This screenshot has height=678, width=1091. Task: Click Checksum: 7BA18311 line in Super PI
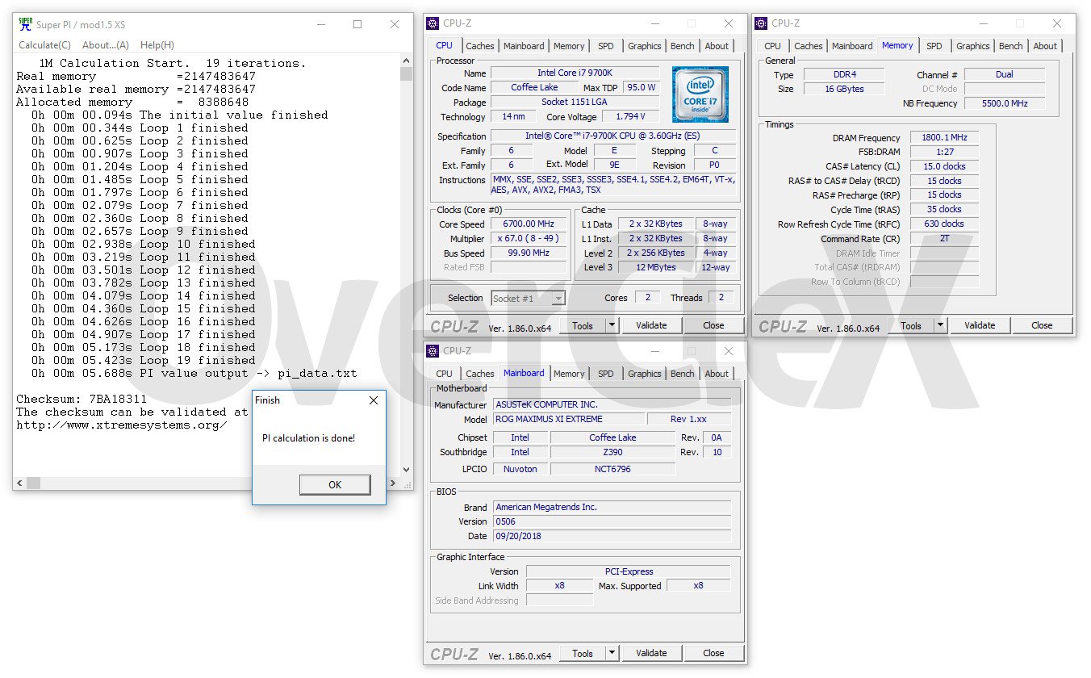(82, 399)
